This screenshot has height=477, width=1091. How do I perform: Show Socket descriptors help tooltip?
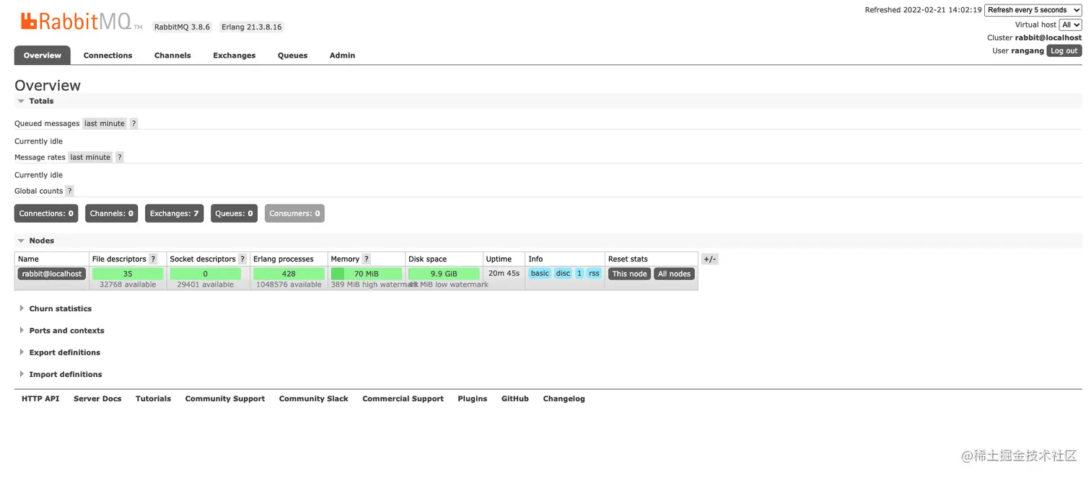(242, 259)
